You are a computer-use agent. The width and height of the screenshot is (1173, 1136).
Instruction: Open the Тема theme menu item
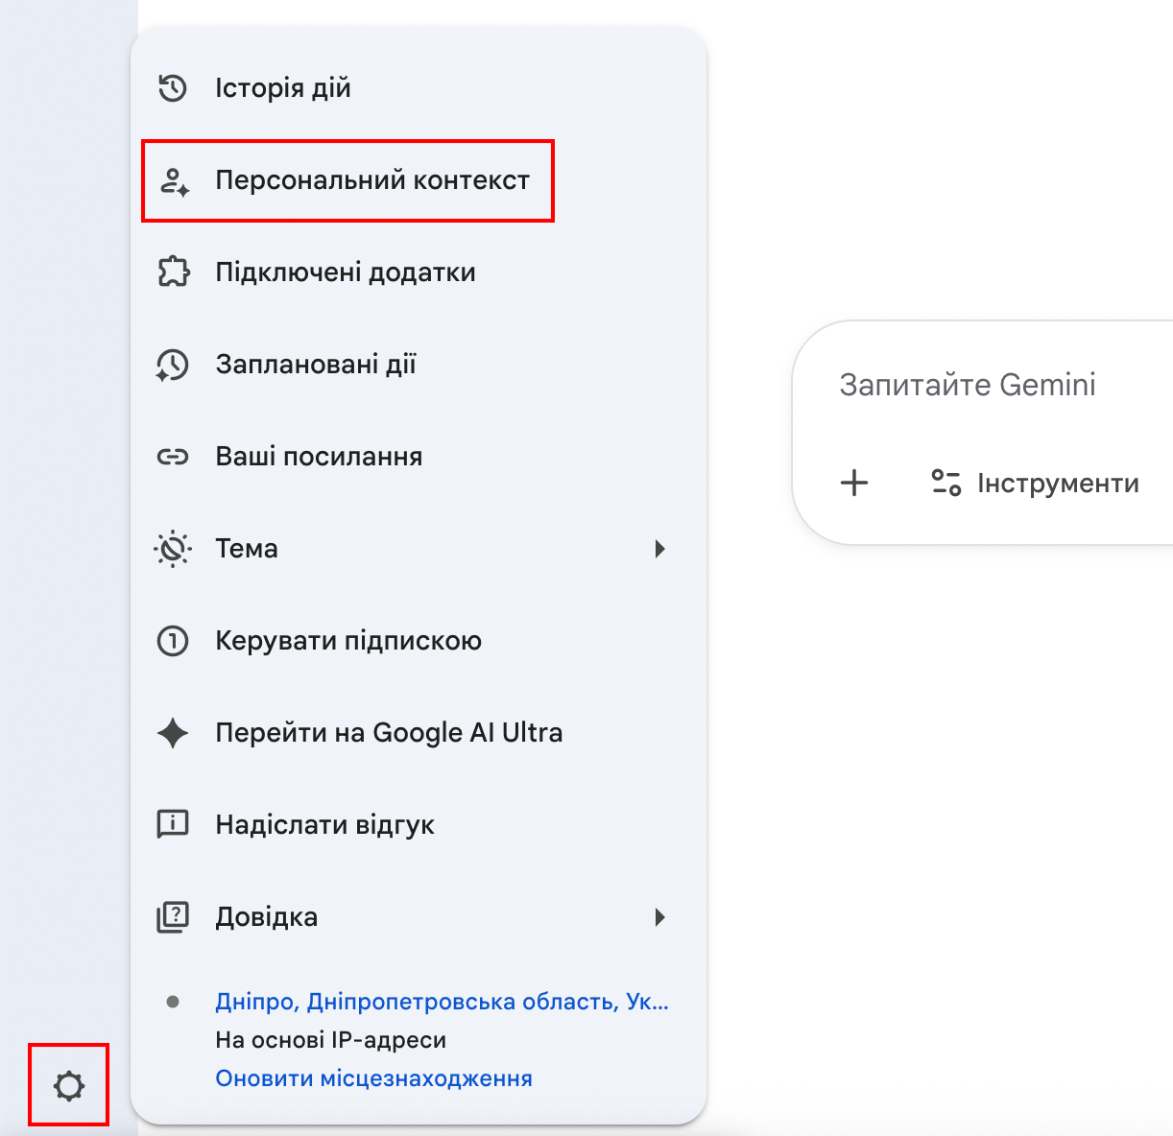(x=247, y=549)
